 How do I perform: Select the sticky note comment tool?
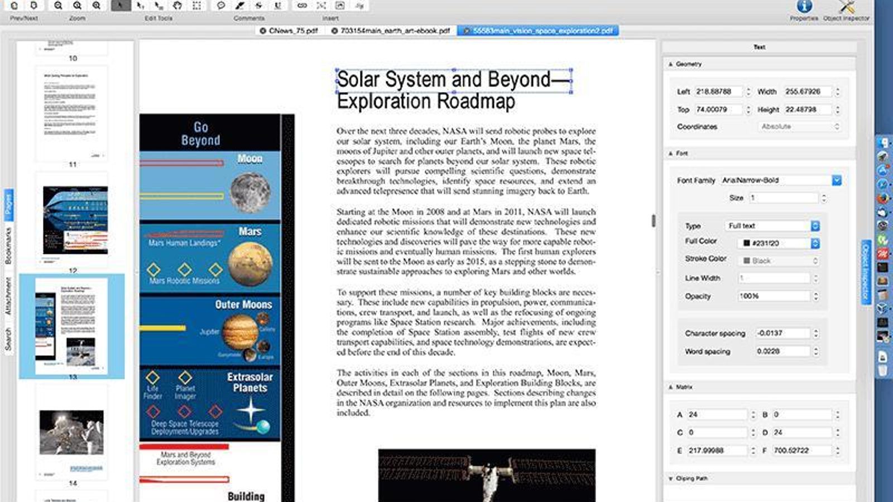coord(220,7)
